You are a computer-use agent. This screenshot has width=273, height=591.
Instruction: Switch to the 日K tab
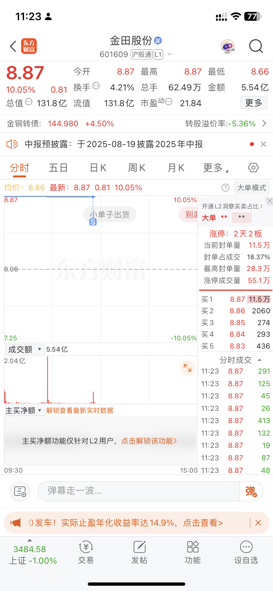point(98,168)
